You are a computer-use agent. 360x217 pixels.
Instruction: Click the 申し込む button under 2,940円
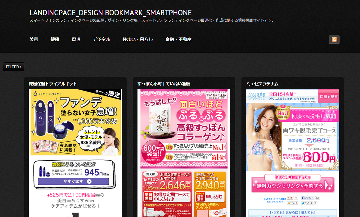tap(210, 197)
